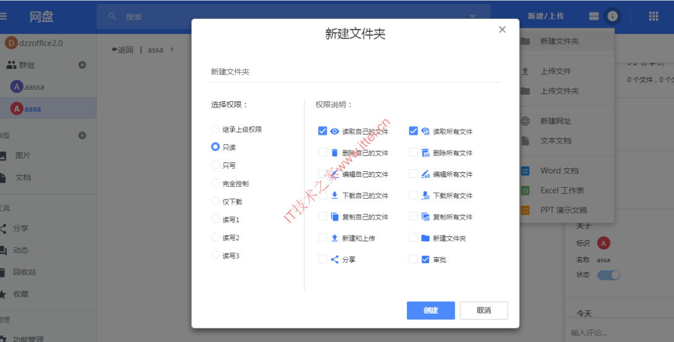Open the search options dropdown arrow

pyautogui.click(x=472, y=17)
